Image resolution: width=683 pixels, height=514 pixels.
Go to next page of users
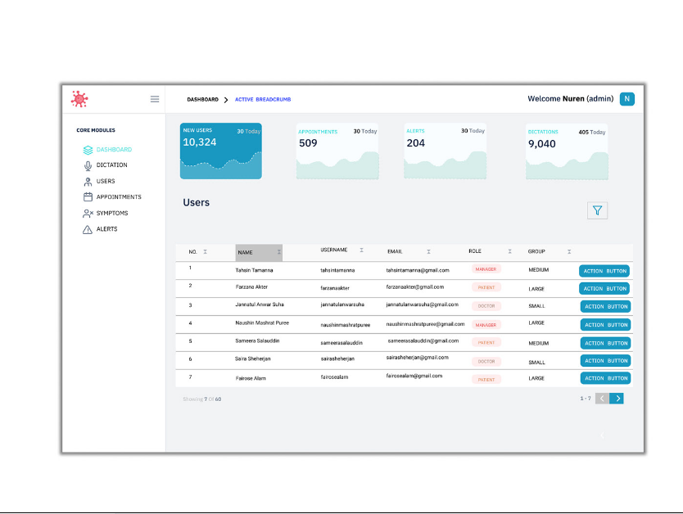617,399
